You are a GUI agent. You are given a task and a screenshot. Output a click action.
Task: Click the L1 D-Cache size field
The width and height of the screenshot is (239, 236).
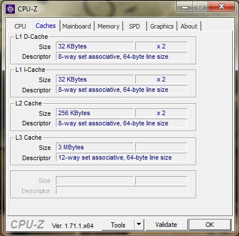95,46
